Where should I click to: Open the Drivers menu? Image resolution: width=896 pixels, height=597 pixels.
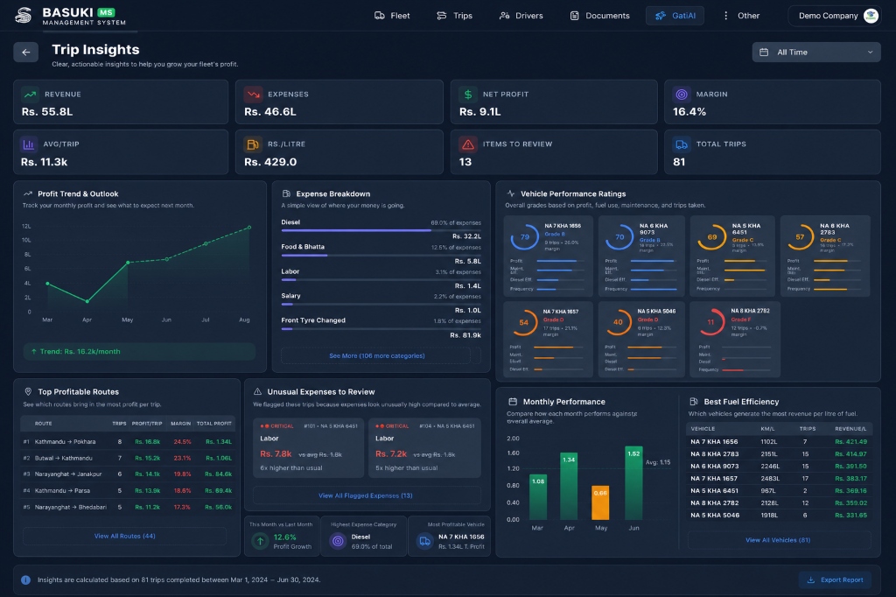point(521,16)
